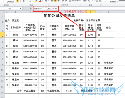The width and height of the screenshot is (125, 98).
Task: Select total packaging volume cell 61.67
Action: click(x=69, y=91)
